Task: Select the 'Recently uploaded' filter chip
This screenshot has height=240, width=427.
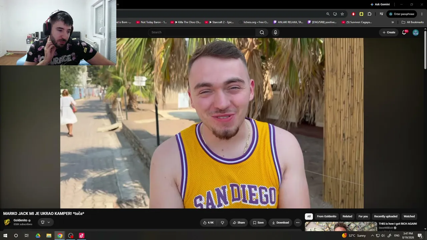Action: tap(386, 216)
